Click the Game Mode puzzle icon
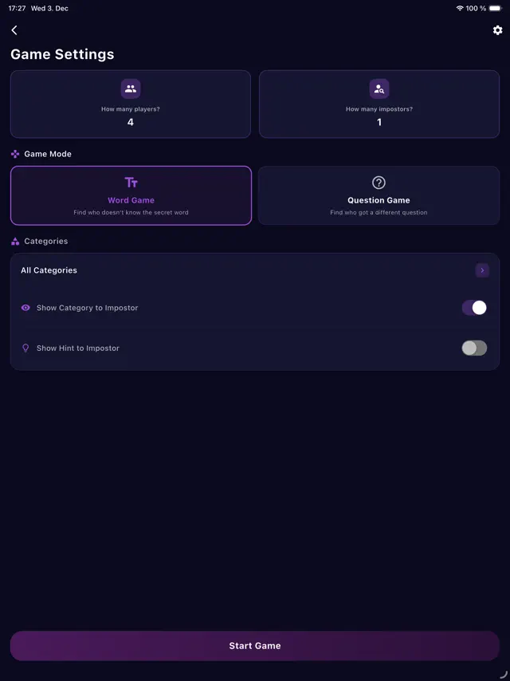510x681 pixels. (x=14, y=154)
